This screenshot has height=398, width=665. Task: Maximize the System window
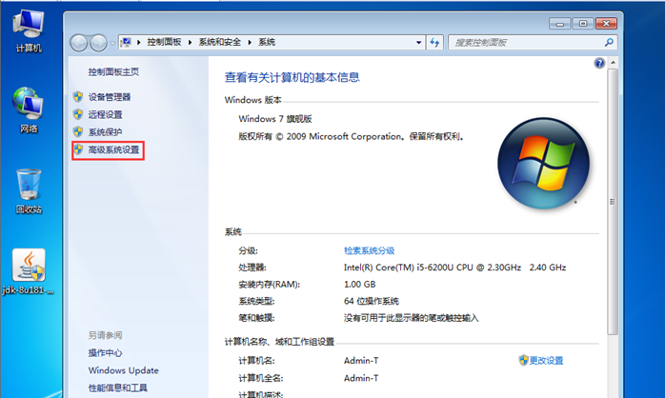(x=583, y=23)
